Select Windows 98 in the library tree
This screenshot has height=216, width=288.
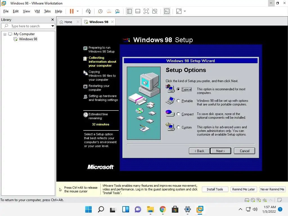28,39
